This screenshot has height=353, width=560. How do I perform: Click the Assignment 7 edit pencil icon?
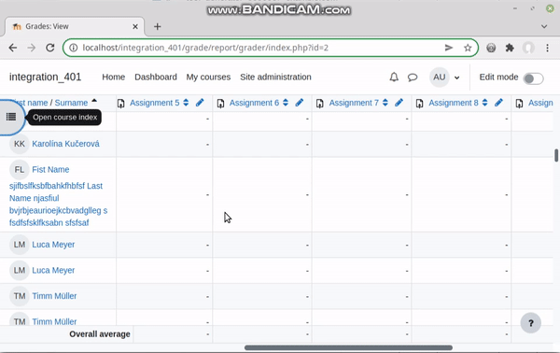(x=399, y=103)
